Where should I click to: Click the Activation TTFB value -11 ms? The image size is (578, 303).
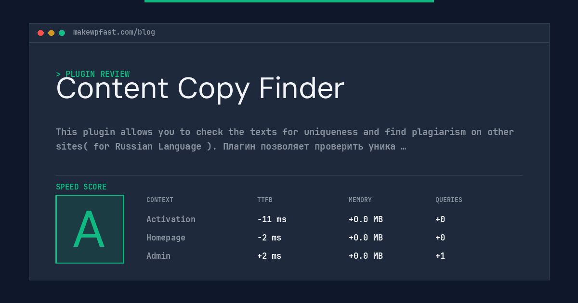(272, 219)
